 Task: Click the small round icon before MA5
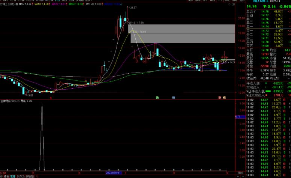(x=17, y=4)
